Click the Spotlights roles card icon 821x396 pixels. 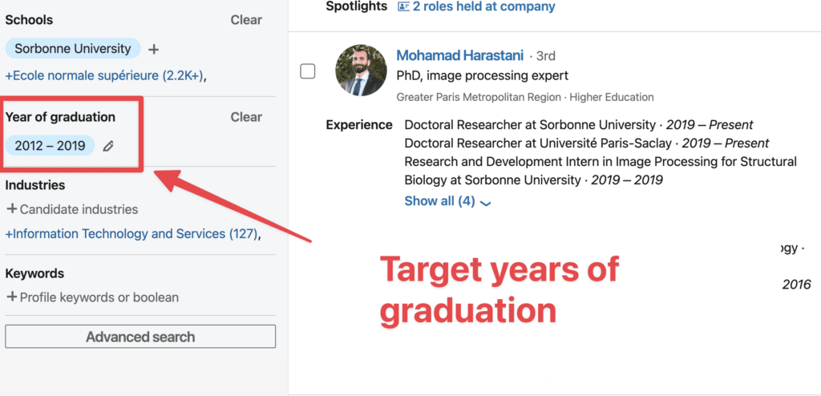(x=403, y=6)
